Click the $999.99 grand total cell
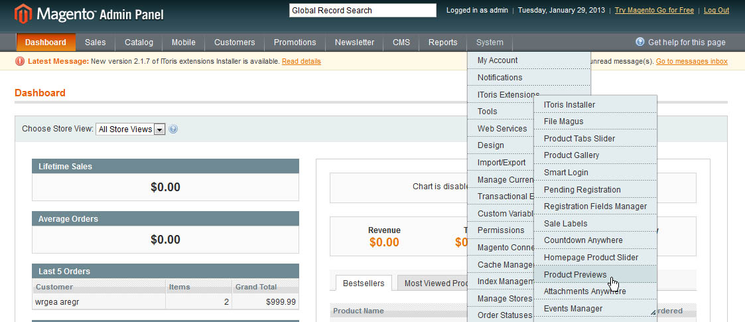745x322 pixels. 265,301
